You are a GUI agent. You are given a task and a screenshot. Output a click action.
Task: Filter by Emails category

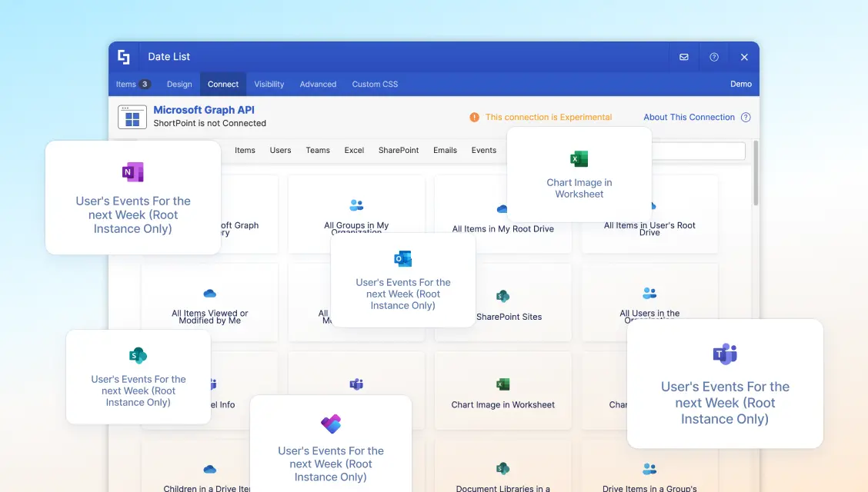click(x=445, y=150)
